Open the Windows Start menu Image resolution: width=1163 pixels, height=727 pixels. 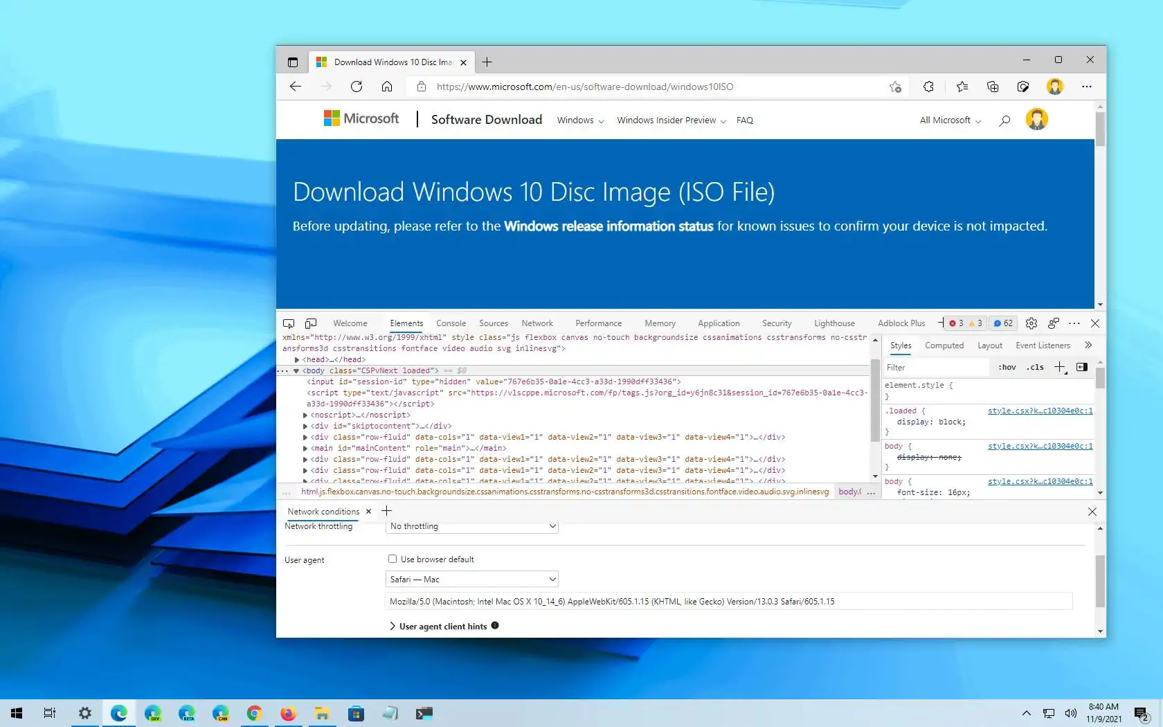click(17, 712)
